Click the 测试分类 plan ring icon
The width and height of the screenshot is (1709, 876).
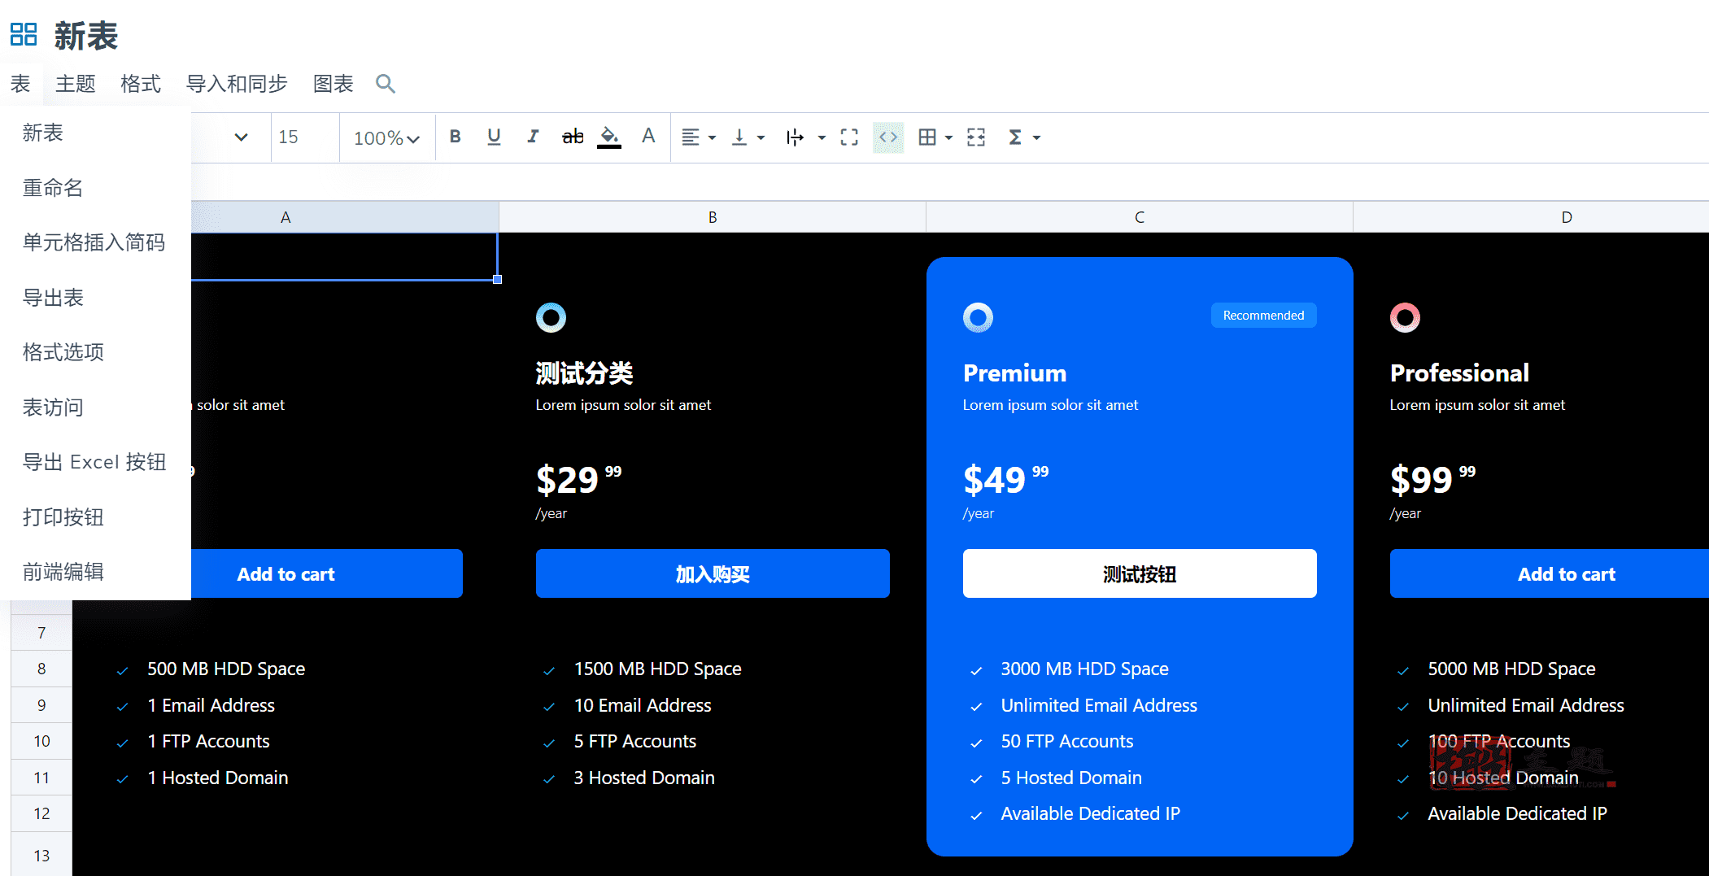tap(551, 317)
